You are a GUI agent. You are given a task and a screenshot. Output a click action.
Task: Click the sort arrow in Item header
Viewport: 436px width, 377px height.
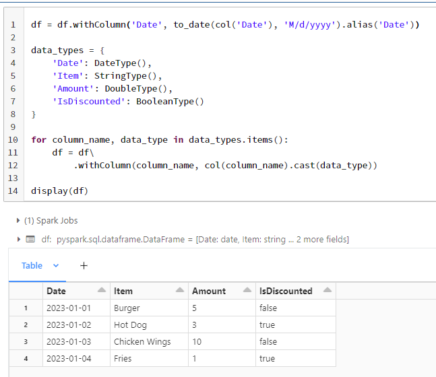pyautogui.click(x=179, y=291)
